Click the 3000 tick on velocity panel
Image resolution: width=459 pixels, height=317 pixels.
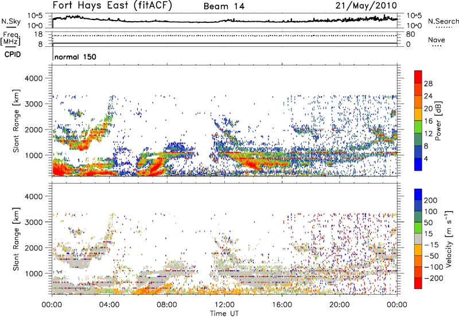point(33,222)
